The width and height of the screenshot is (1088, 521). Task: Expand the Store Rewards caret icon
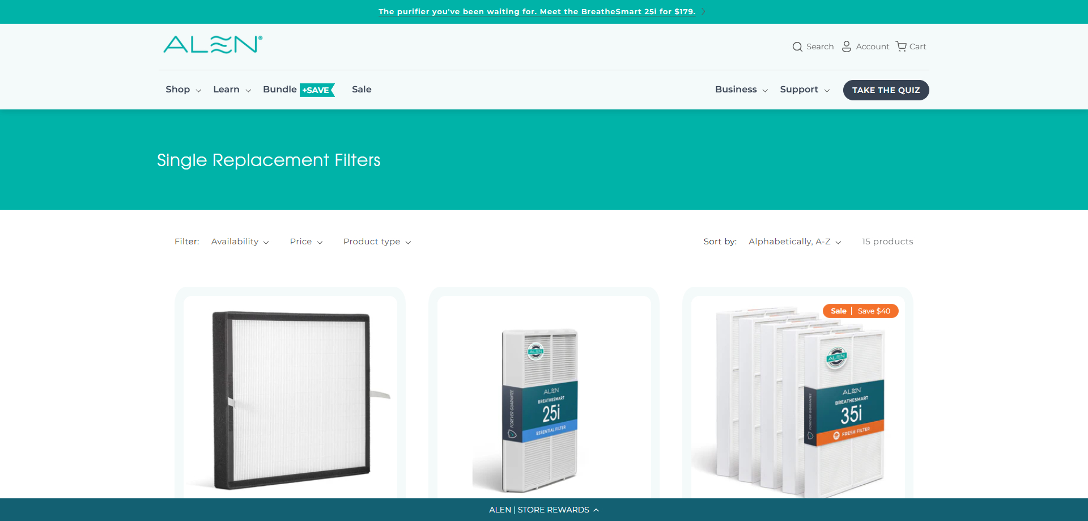596,510
